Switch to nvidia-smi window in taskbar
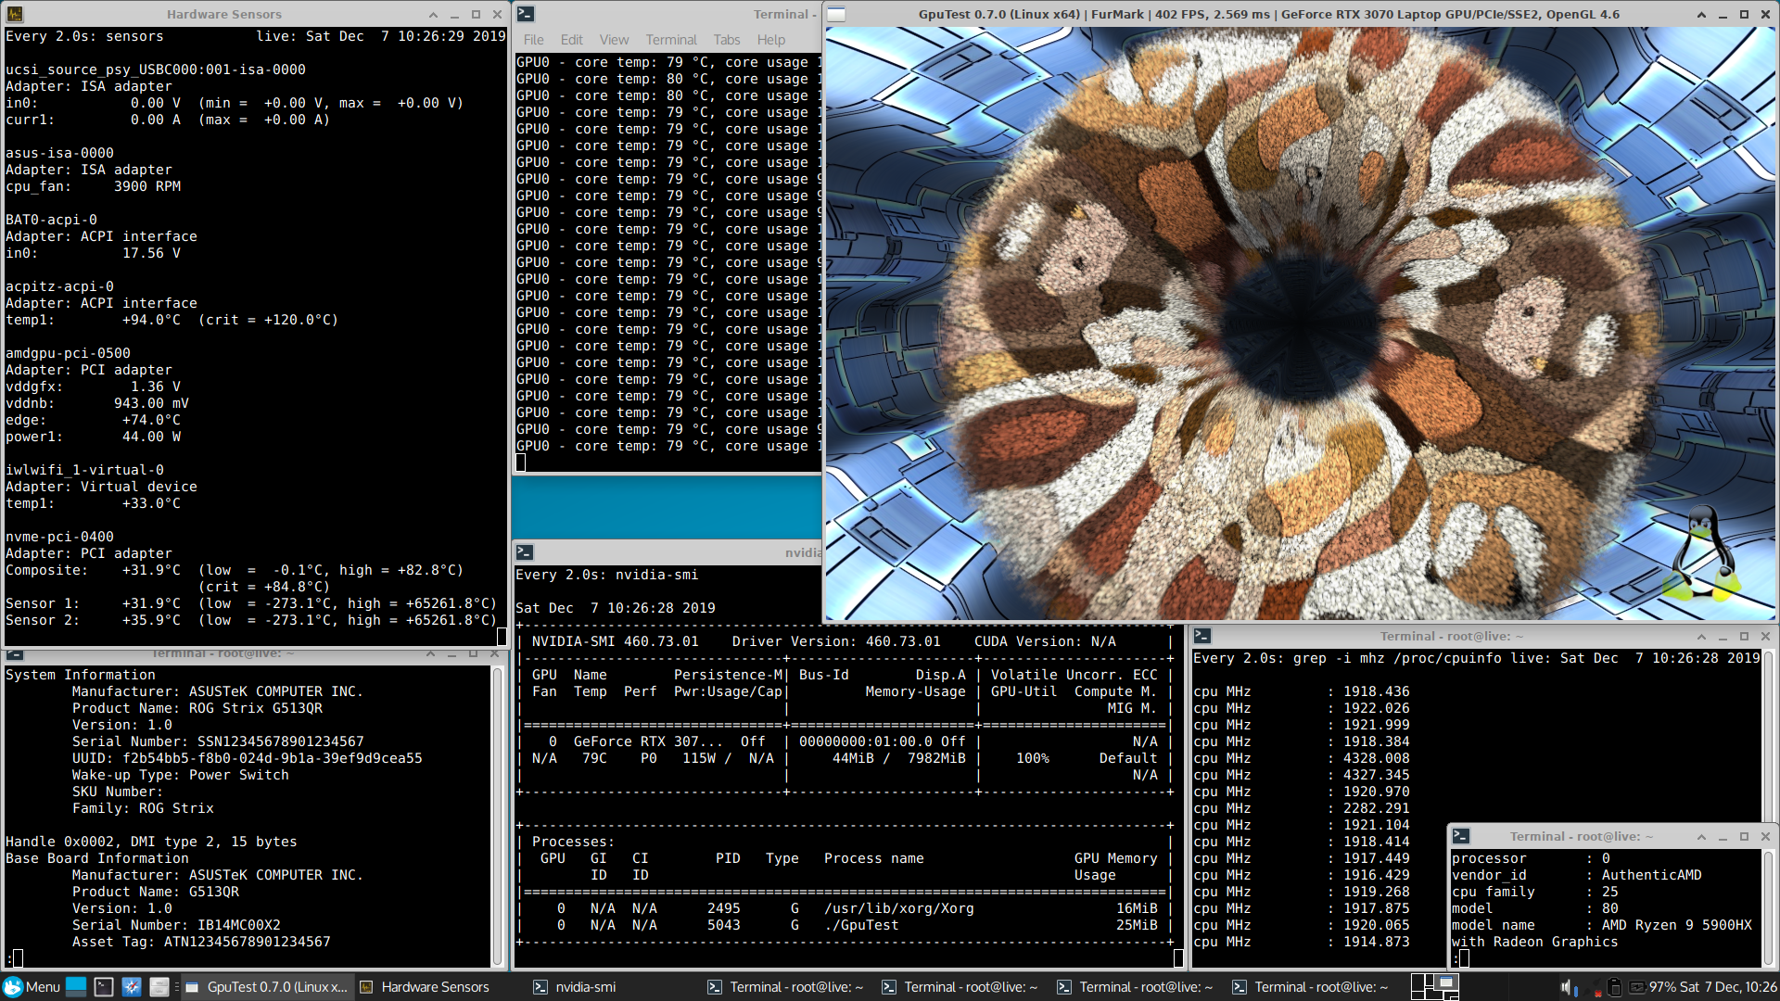1780x1001 pixels. (575, 987)
